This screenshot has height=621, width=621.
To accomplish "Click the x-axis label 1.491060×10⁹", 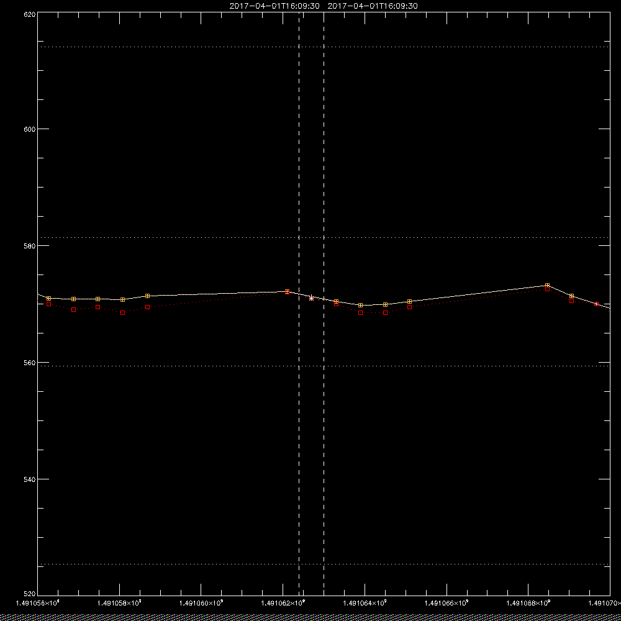I will 201,603.
